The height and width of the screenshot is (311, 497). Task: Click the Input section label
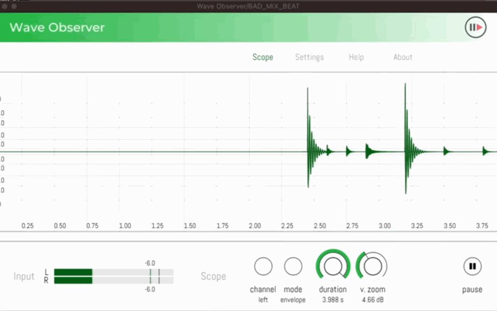pos(24,276)
